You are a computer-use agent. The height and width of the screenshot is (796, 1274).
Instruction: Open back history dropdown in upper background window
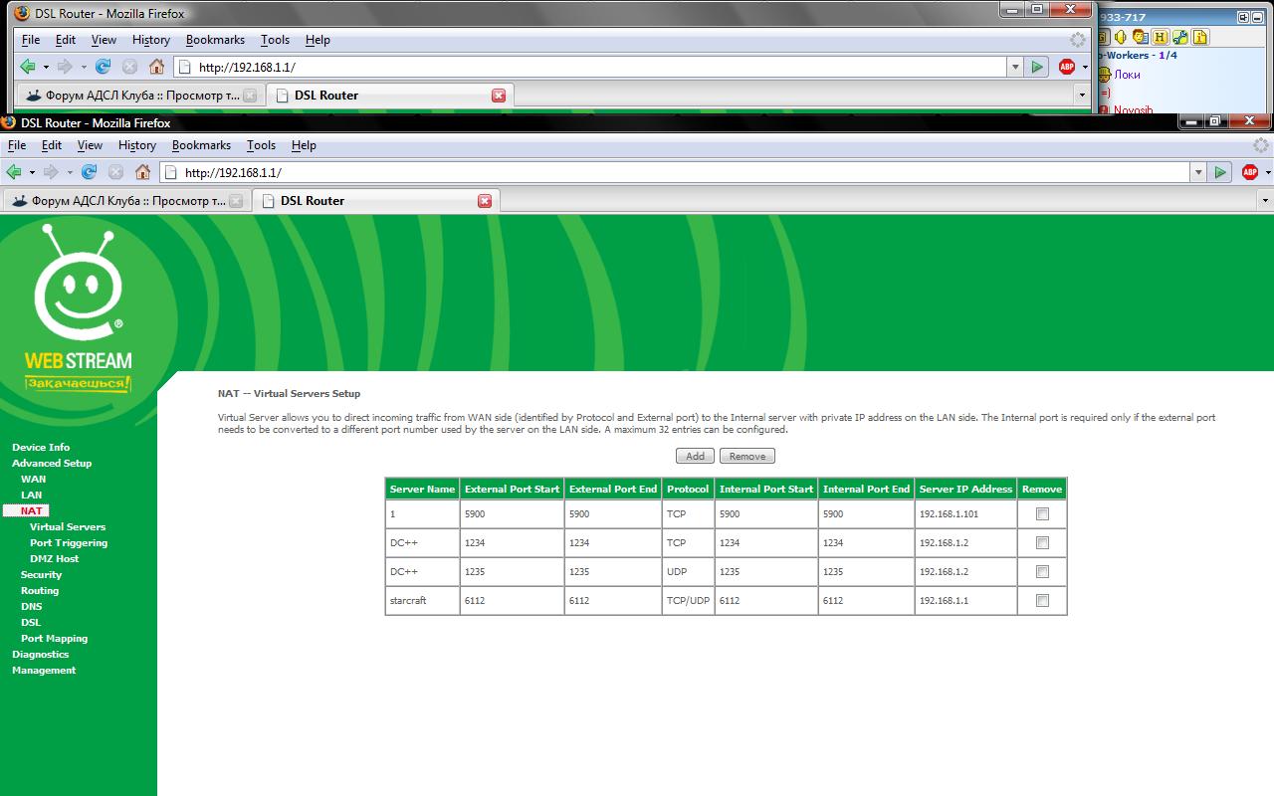point(45,67)
